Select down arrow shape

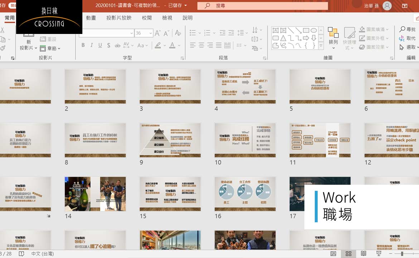314,38
